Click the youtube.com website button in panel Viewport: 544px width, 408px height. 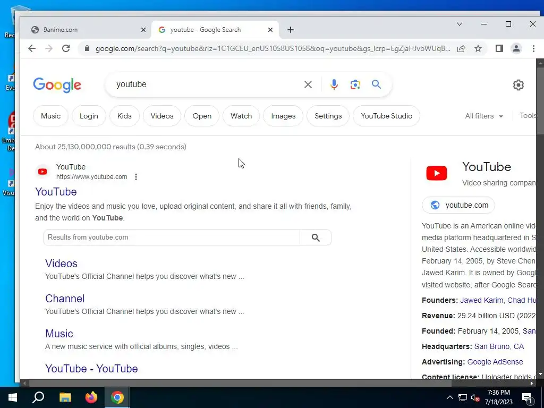point(458,206)
